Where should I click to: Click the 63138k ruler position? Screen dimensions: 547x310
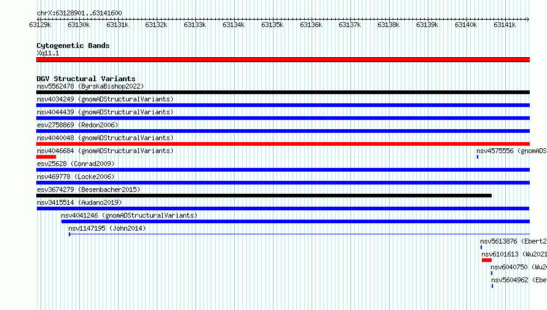[388, 25]
